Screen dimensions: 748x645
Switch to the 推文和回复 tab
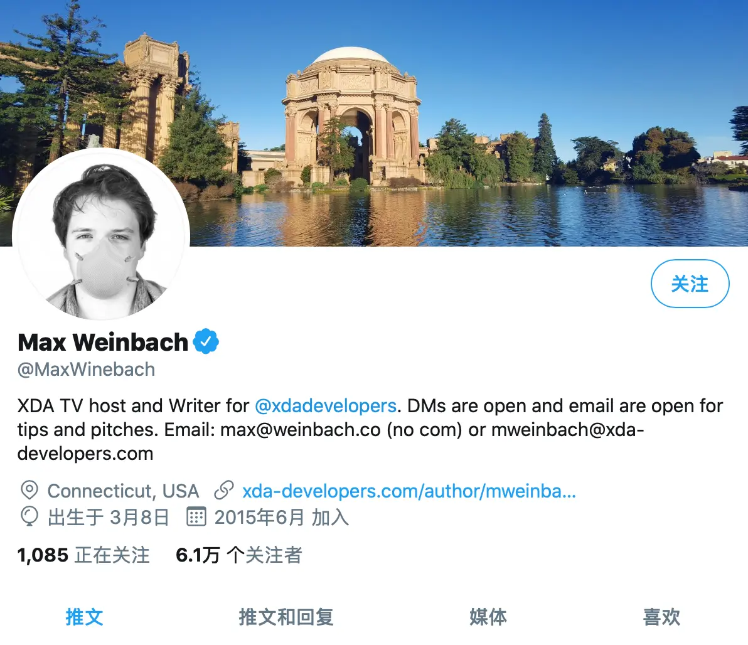click(286, 617)
